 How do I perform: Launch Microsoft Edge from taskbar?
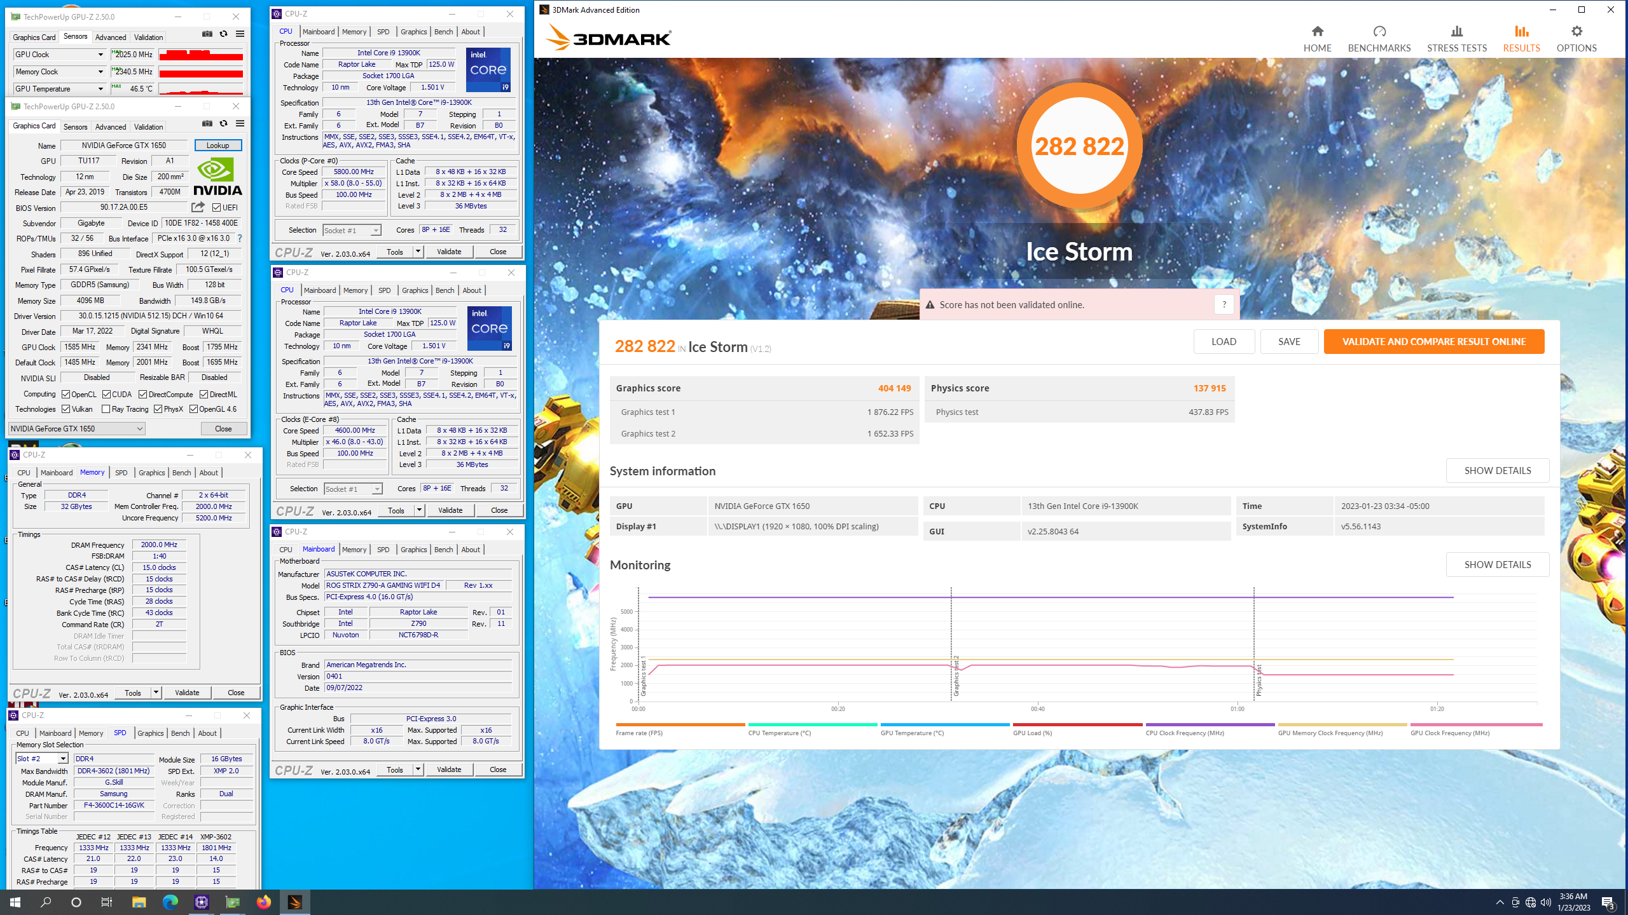tap(170, 902)
